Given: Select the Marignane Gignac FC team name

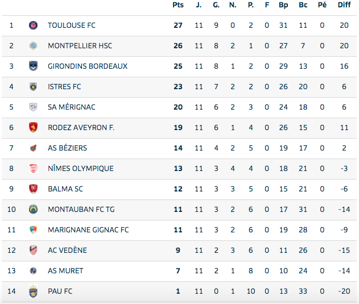Looking at the screenshot, I should click(88, 230).
